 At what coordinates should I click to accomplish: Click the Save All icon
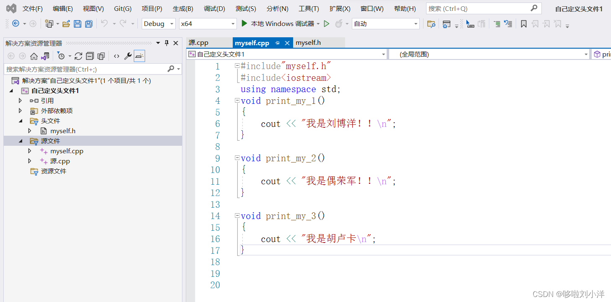(88, 24)
